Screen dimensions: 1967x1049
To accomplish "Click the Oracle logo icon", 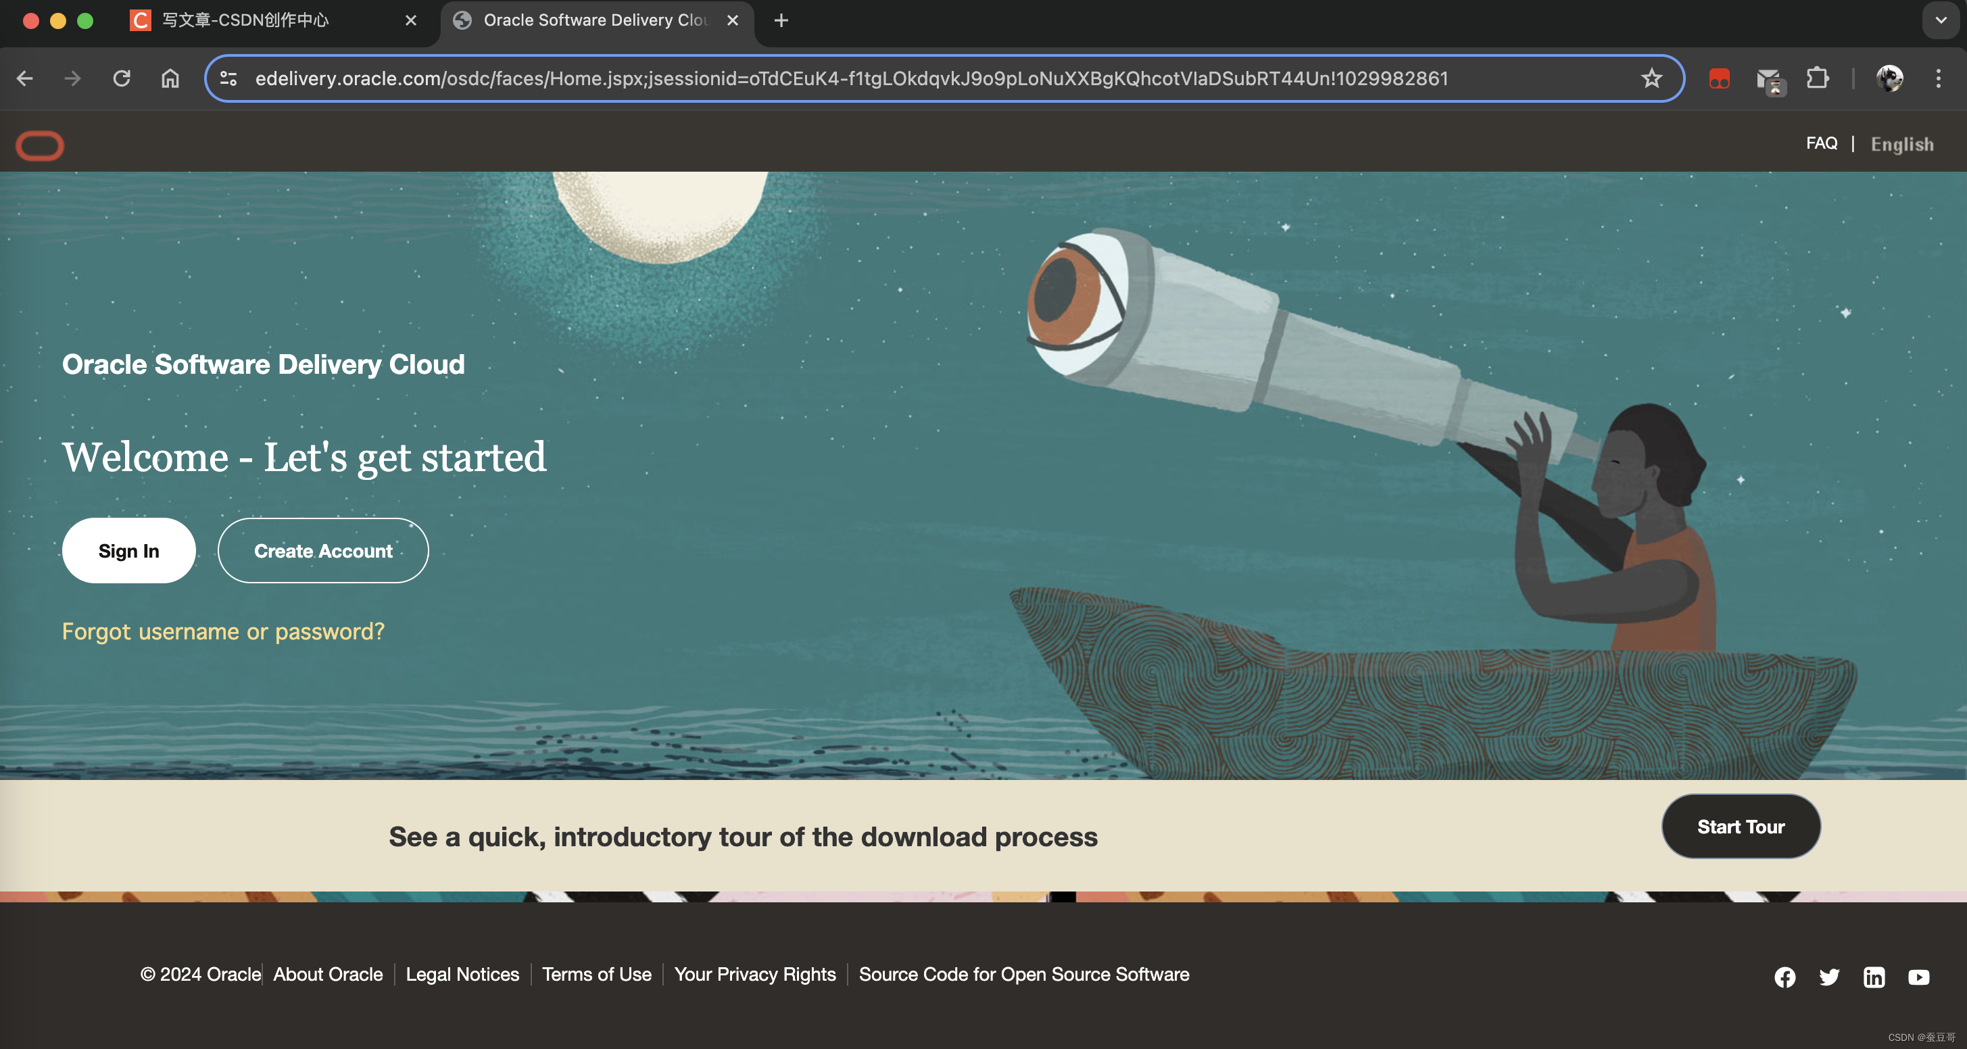I will coord(40,145).
